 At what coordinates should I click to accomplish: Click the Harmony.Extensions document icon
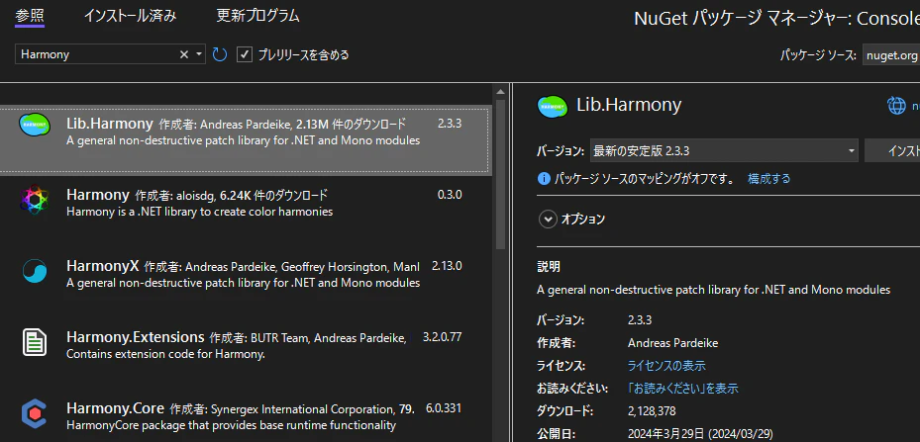(35, 342)
